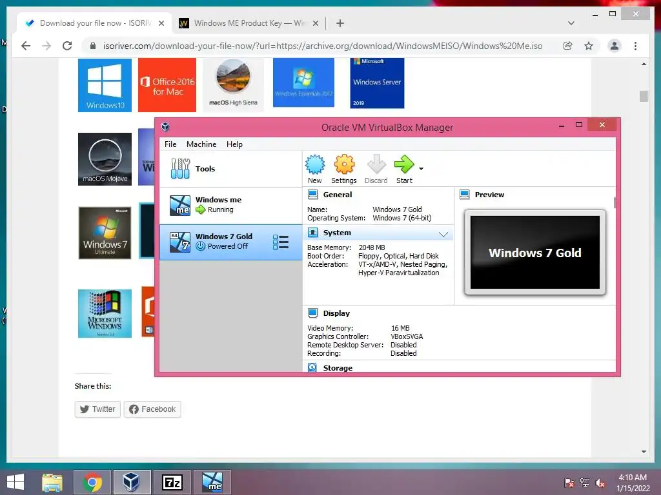The height and width of the screenshot is (495, 661).
Task: Click the Storage section header icon
Action: [x=312, y=368]
